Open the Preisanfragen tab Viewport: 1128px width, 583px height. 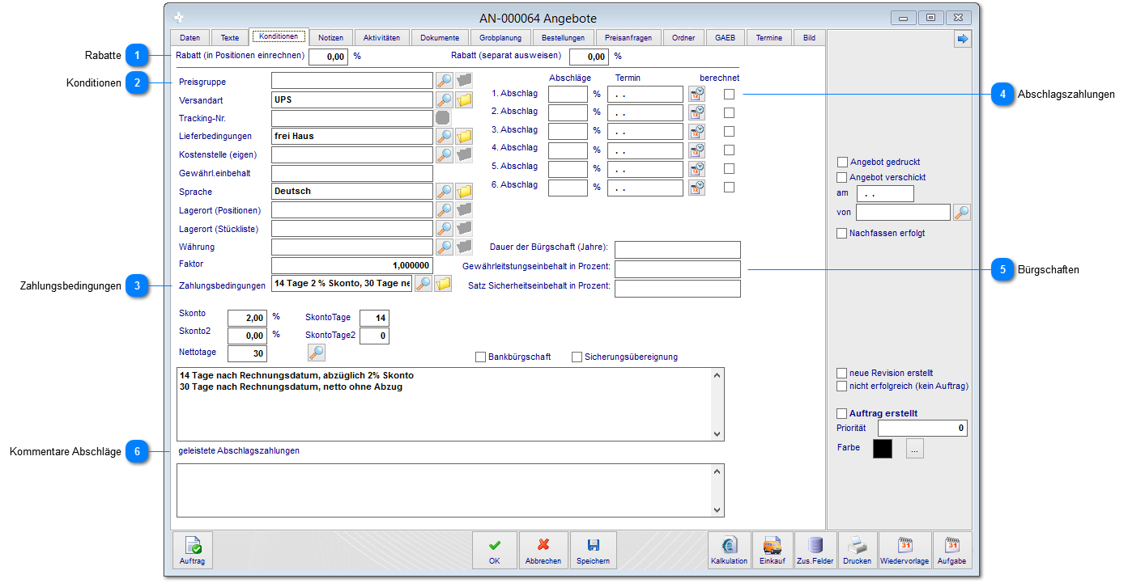[x=628, y=37]
